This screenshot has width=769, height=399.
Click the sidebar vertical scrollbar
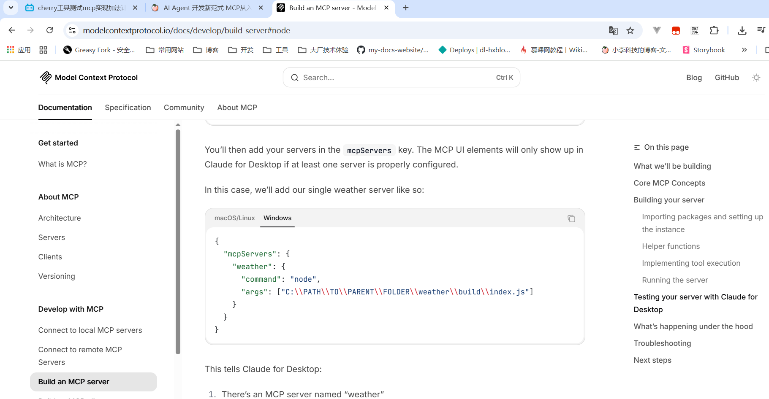pyautogui.click(x=178, y=240)
